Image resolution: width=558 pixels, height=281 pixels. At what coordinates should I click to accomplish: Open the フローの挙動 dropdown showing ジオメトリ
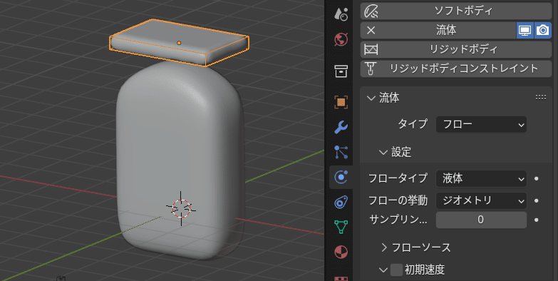tap(481, 201)
